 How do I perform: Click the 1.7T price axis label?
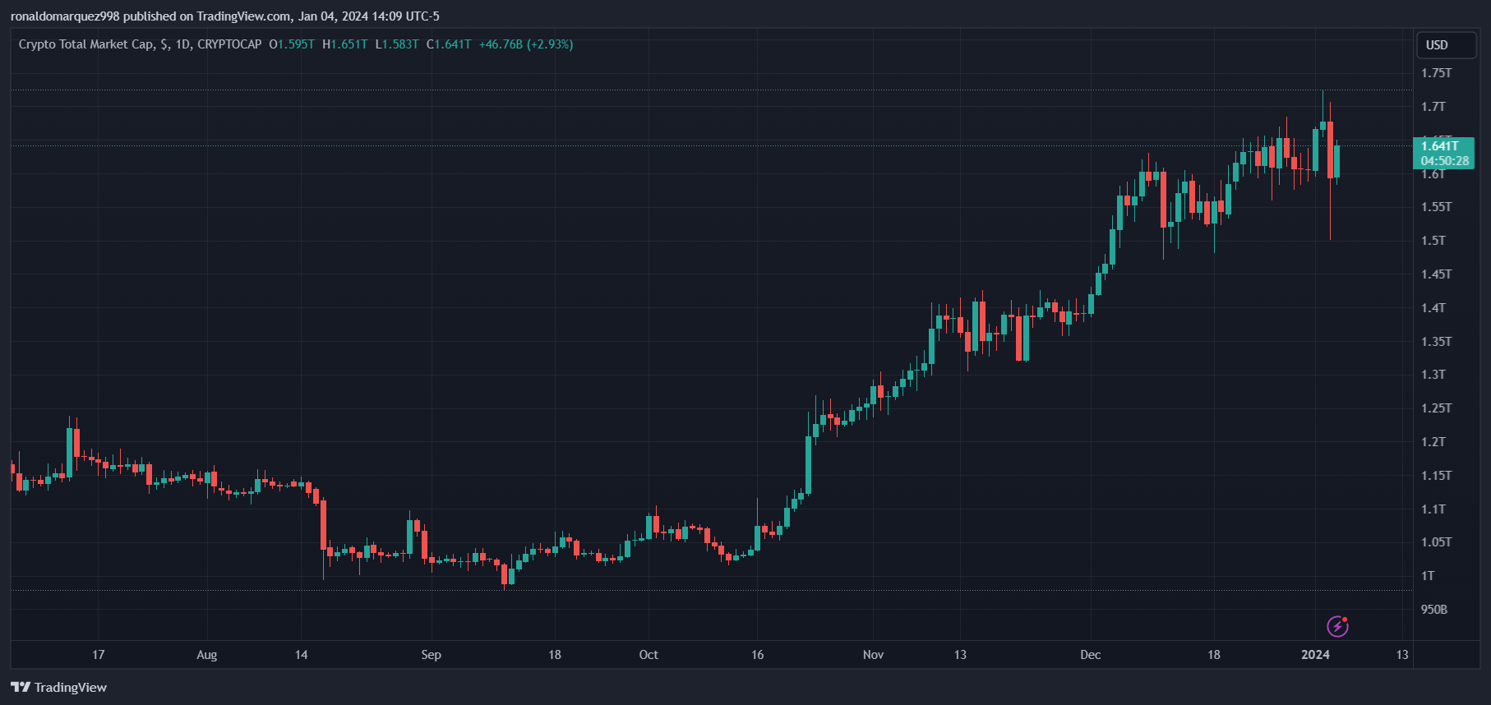(1433, 107)
